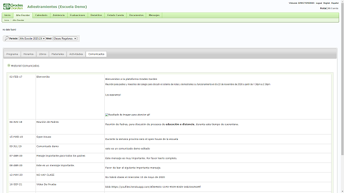Image resolution: width=344 pixels, height=193 pixels.
Task: Click the No habrá clases message text
Action: pyautogui.click(x=135, y=177)
